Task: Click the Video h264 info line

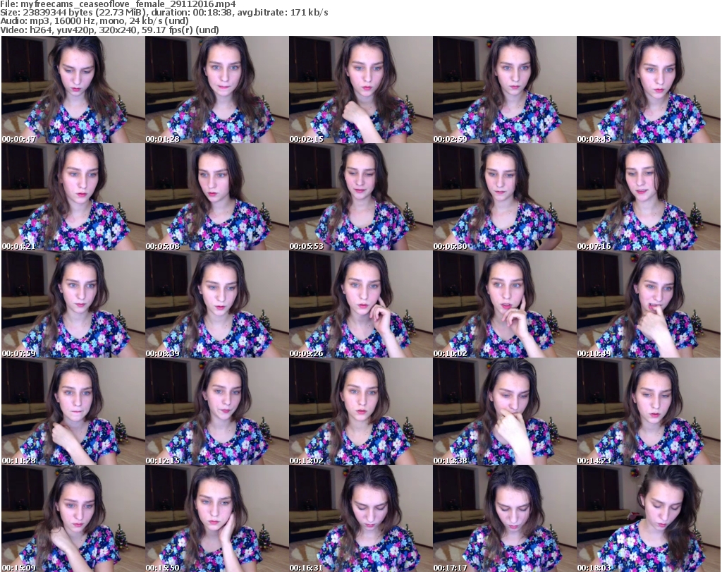Action: 110,30
